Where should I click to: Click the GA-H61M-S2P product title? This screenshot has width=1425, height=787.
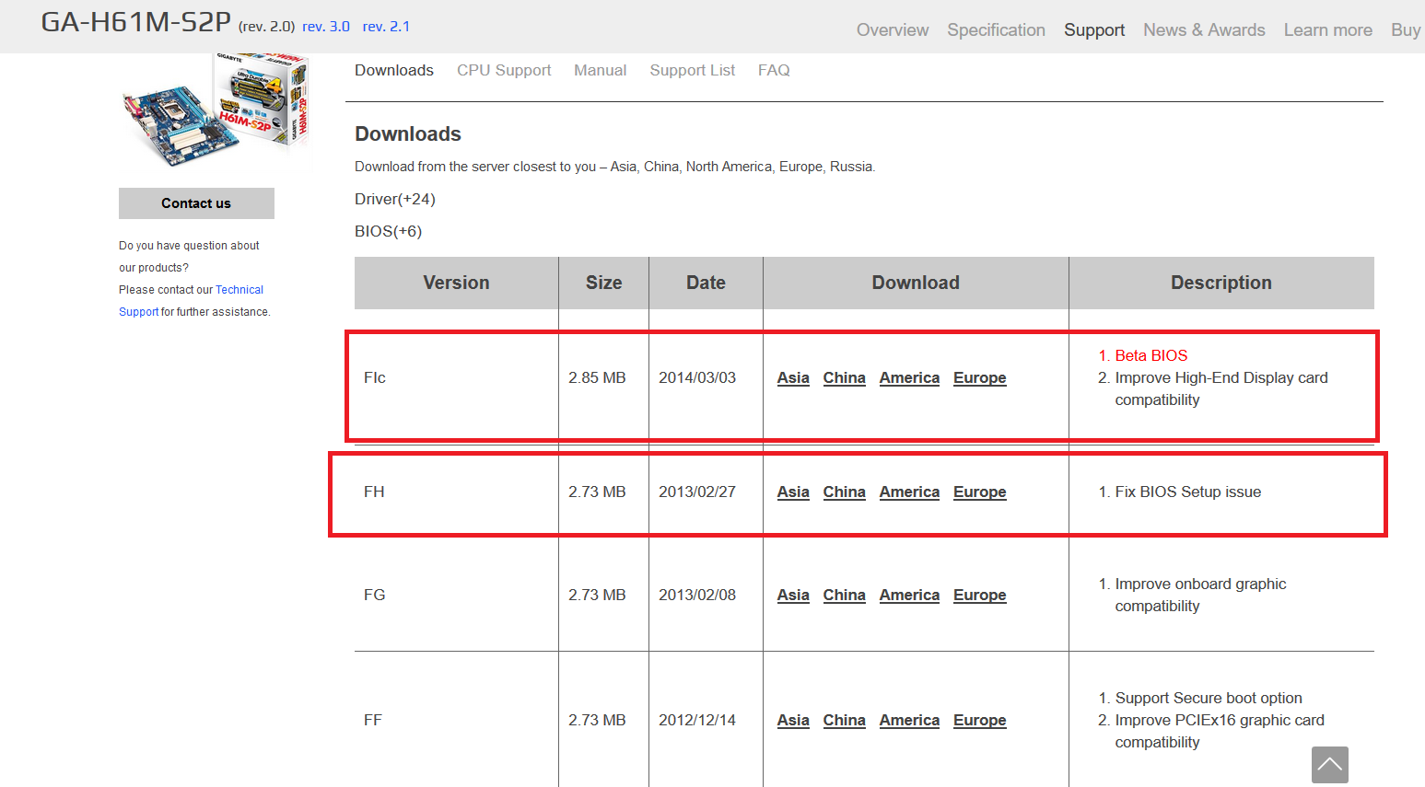point(136,21)
